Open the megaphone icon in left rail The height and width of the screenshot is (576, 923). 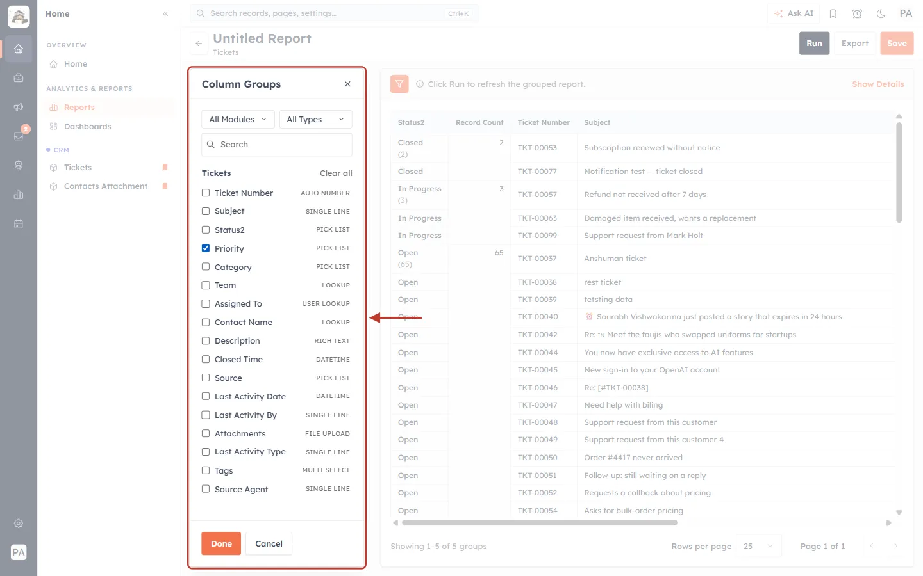pos(19,107)
